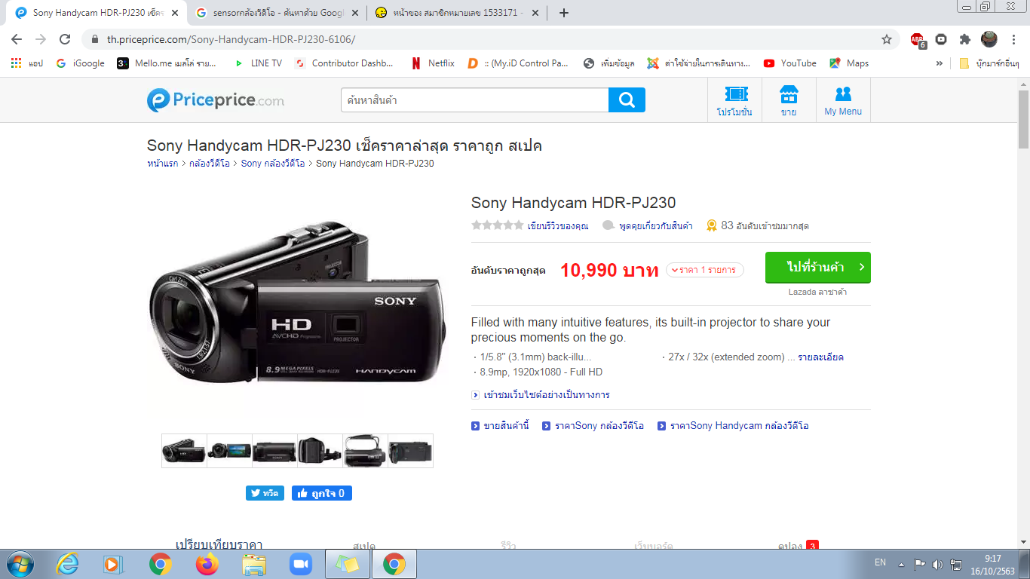
Task: Click the กล้องวีดีโอ breadcrumb link
Action: [210, 163]
